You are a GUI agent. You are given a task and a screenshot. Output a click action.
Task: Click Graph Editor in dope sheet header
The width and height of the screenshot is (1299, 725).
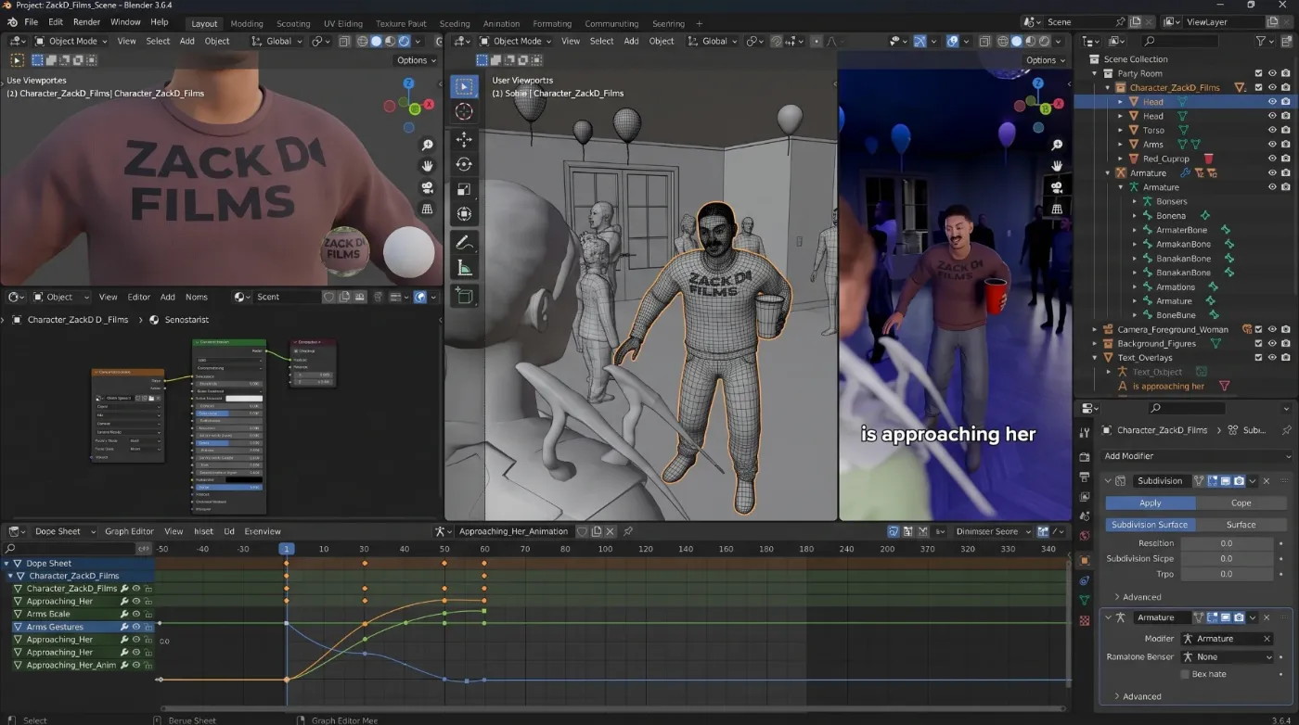129,531
